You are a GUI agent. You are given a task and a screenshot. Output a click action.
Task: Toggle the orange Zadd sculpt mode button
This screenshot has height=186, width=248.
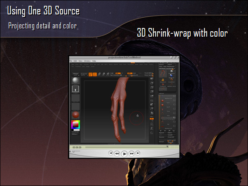click(x=130, y=73)
